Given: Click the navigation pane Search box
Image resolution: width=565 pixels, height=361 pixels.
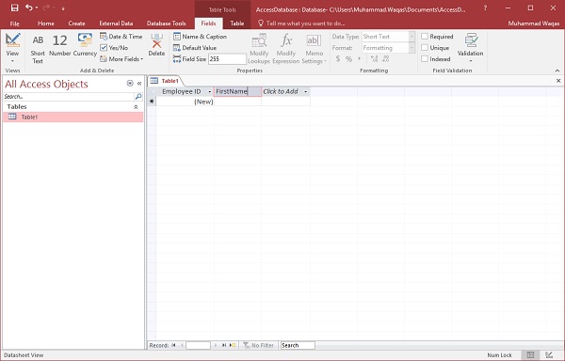Looking at the screenshot, I should (69, 97).
